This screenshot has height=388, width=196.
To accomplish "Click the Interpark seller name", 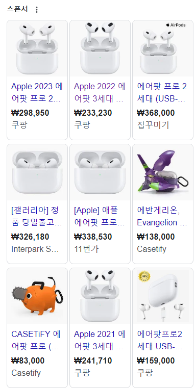I will tap(35, 249).
